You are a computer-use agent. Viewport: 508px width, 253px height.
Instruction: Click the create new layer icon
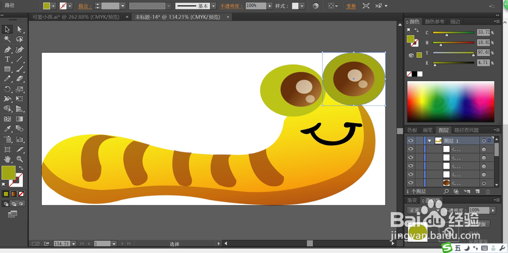[x=478, y=192]
